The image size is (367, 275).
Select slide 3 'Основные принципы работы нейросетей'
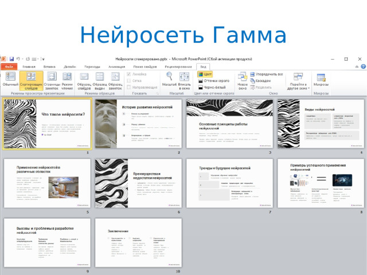point(229,124)
